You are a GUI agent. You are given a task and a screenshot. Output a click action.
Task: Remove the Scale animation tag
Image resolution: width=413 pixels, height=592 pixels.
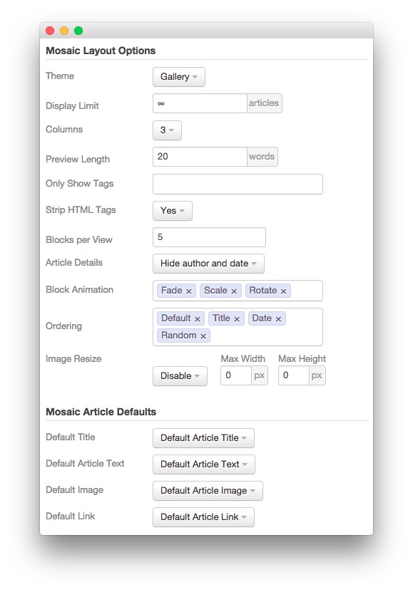(234, 291)
